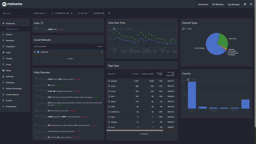Open Heatmaps in the sidebar
This screenshot has height=144, width=256.
[10, 82]
